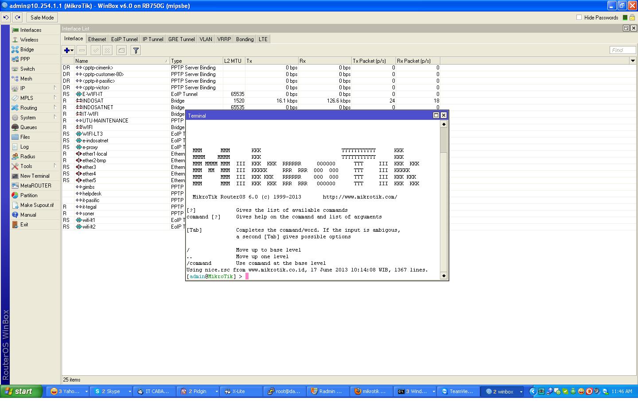The height and width of the screenshot is (401, 638).
Task: Click the Redo arrow icon
Action: pos(17,17)
